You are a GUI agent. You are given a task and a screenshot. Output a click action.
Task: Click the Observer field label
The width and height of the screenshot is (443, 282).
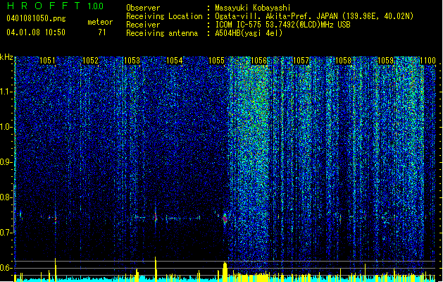143,8
